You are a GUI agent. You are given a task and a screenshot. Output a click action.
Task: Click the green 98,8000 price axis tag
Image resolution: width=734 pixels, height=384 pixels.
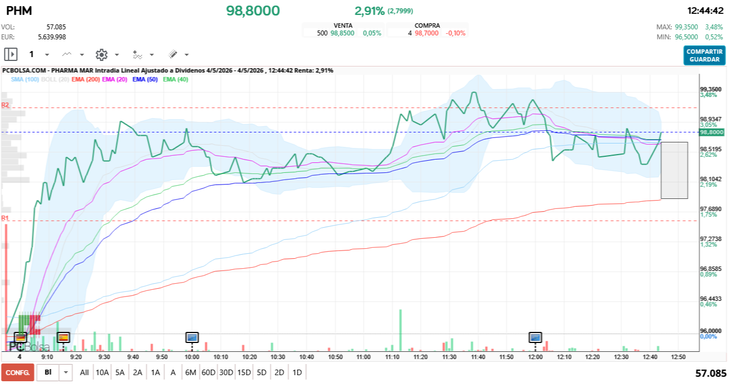click(x=712, y=132)
